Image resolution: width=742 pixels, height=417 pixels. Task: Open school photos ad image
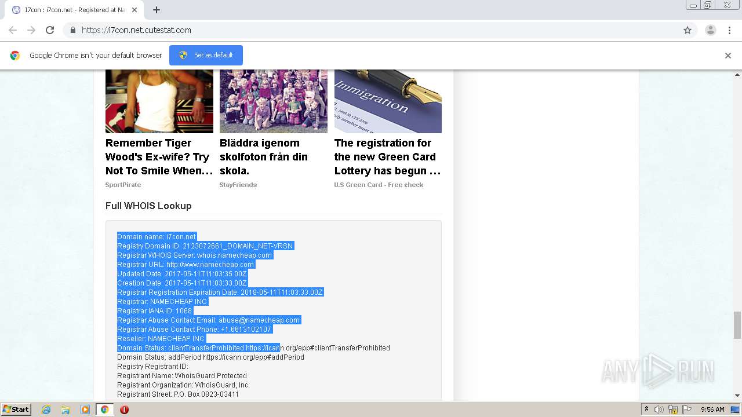tap(274, 101)
